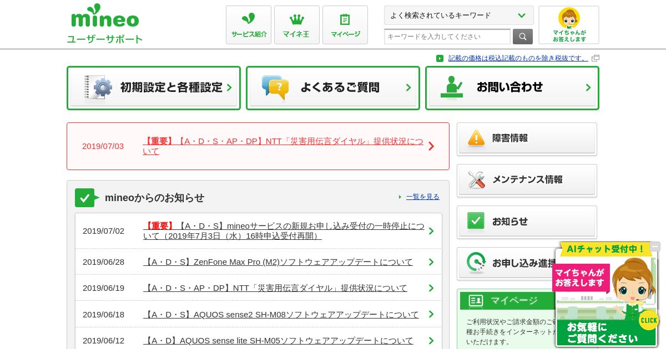
Task: Open お申し込み進捗 sidebar button
Action: coord(505,264)
